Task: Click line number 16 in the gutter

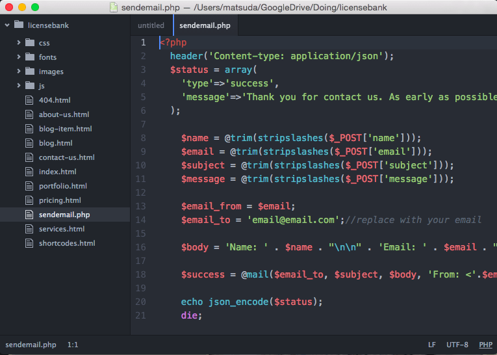Action: click(141, 247)
